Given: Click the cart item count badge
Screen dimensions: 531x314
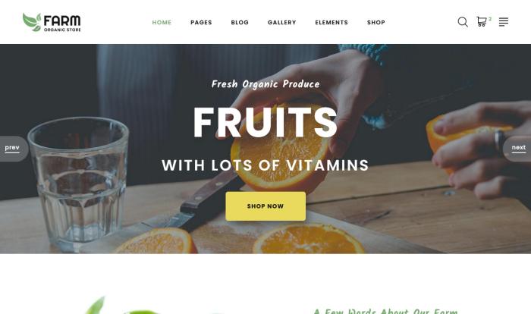Looking at the screenshot, I should coord(490,19).
